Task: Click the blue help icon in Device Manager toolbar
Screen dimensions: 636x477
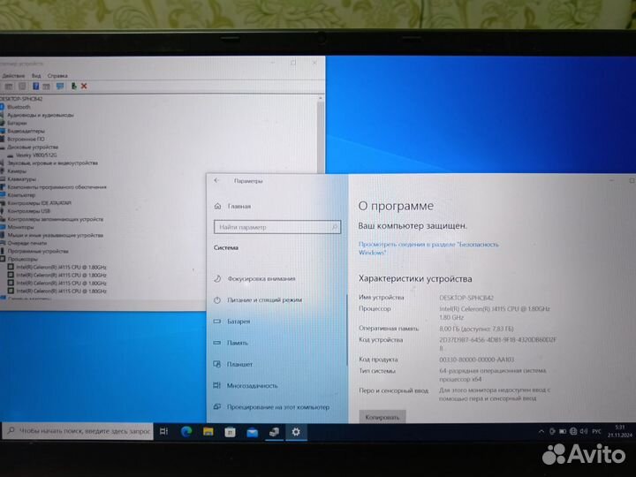Action: [x=35, y=86]
